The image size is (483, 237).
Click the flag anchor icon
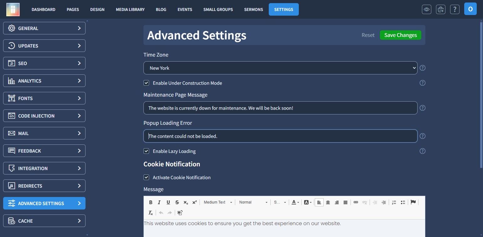pyautogui.click(x=413, y=202)
